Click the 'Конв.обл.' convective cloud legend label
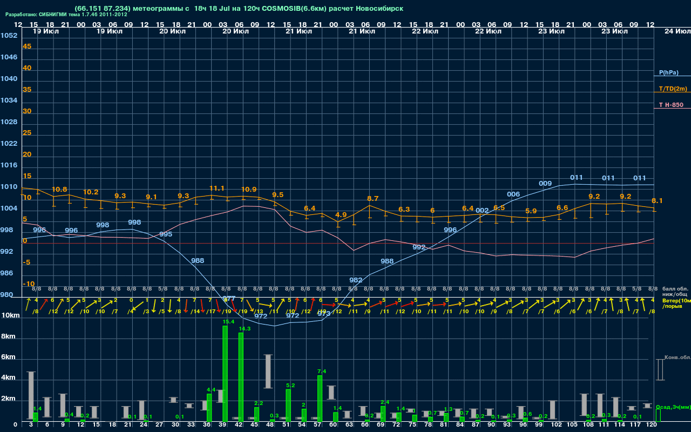This screenshot has width=691, height=432. [x=677, y=357]
